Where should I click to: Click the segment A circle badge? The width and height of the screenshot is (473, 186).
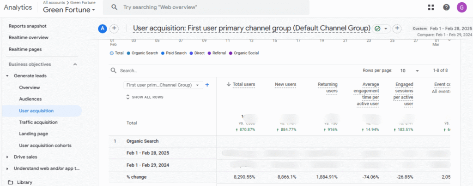(103, 29)
